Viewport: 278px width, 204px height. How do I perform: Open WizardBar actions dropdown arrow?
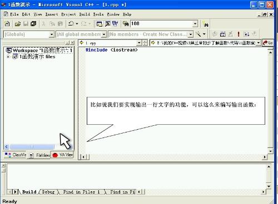[x=204, y=34]
